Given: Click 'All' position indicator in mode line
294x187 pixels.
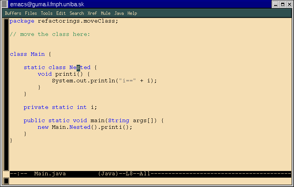Looking at the screenshot, I should pos(145,174).
